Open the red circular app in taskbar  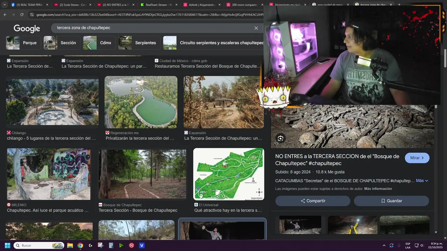click(x=132, y=245)
